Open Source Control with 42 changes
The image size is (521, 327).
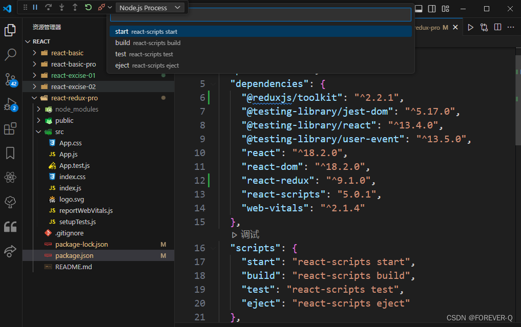pyautogui.click(x=11, y=79)
